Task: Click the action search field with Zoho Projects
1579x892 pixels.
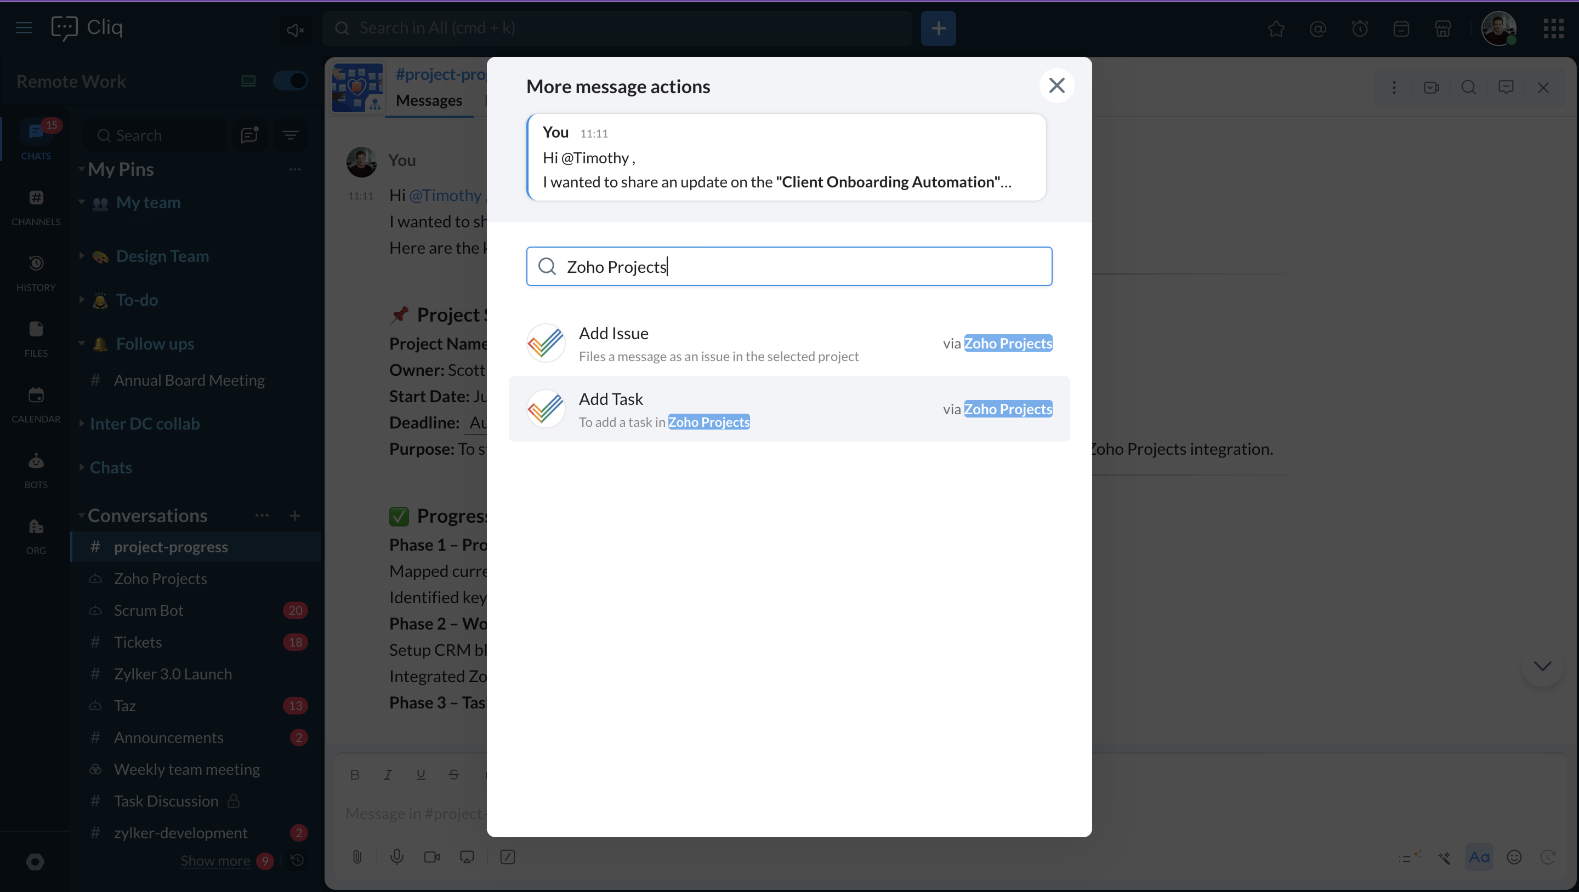Action: click(789, 266)
